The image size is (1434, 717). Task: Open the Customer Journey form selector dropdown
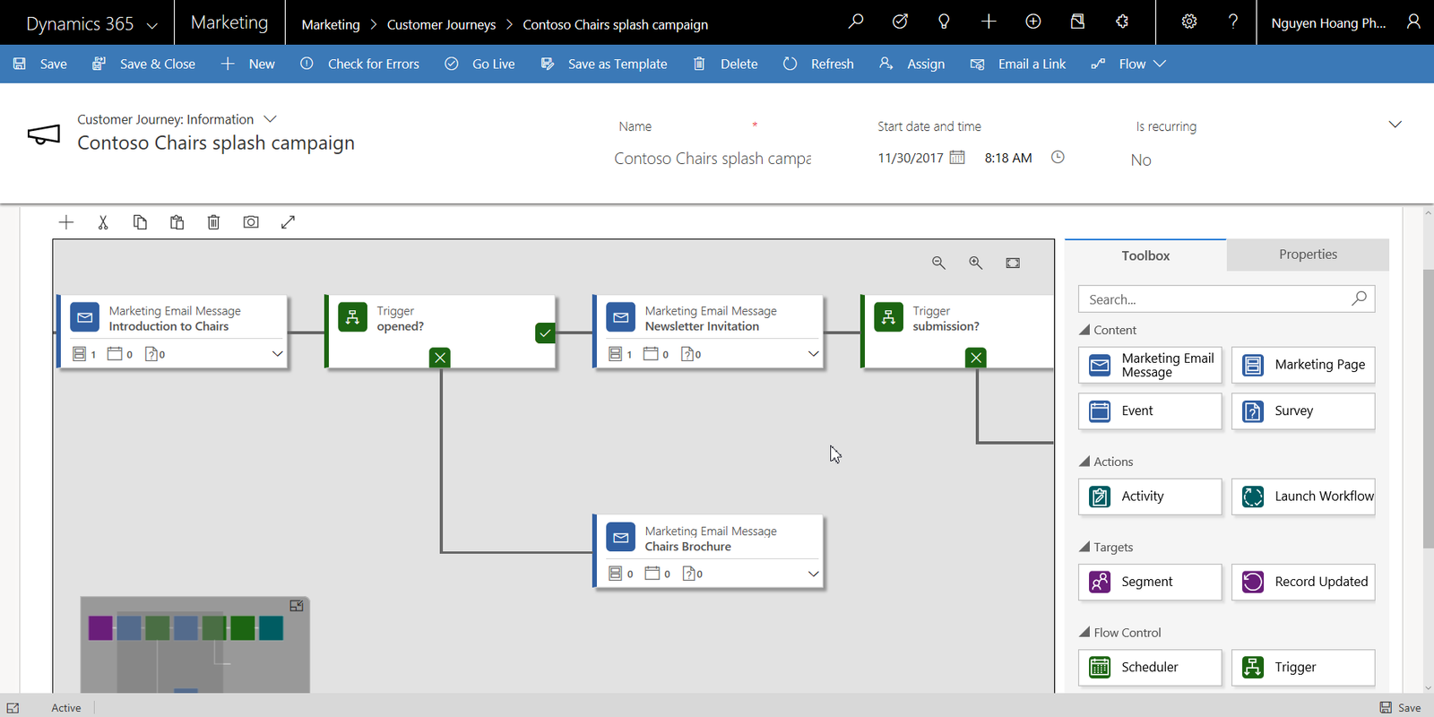click(270, 118)
